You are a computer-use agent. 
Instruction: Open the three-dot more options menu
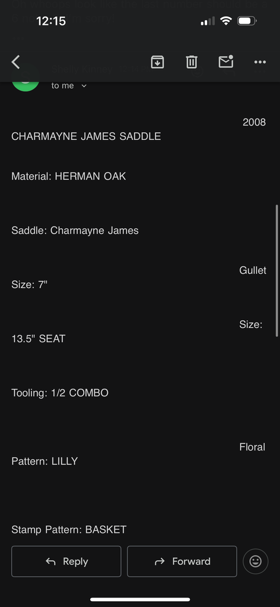tap(260, 62)
